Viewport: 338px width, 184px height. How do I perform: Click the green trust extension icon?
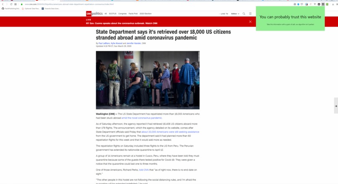pyautogui.click(x=327, y=4)
